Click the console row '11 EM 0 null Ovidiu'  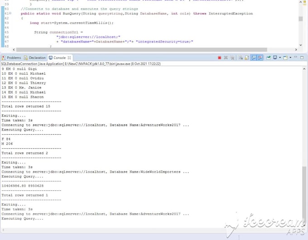point(23,78)
